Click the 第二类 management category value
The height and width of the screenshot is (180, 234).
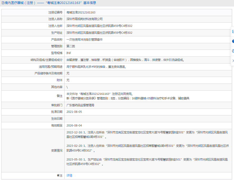(71, 46)
